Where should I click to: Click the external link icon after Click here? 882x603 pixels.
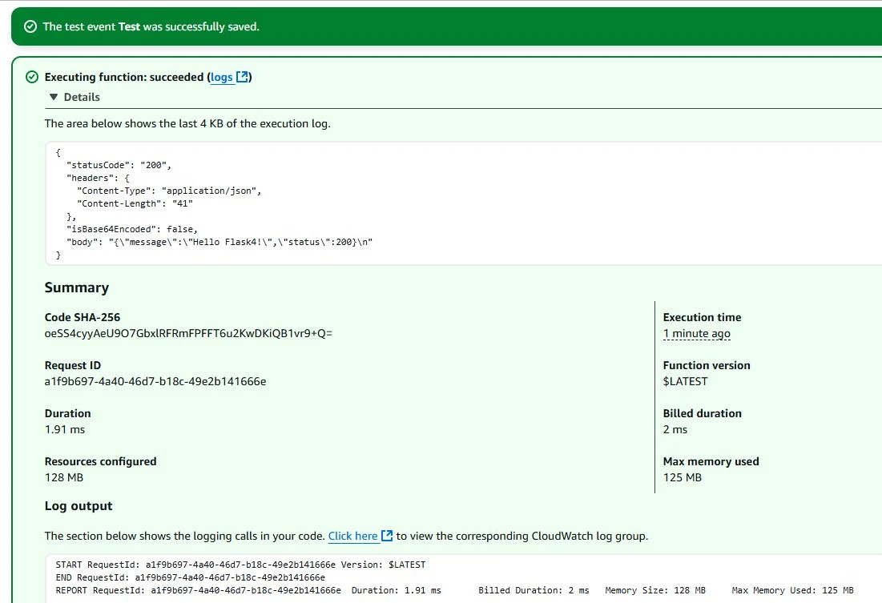tap(387, 536)
